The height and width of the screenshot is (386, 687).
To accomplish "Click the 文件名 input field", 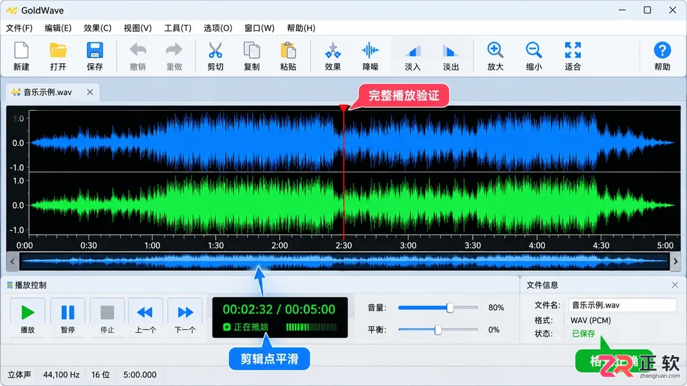I will point(622,305).
